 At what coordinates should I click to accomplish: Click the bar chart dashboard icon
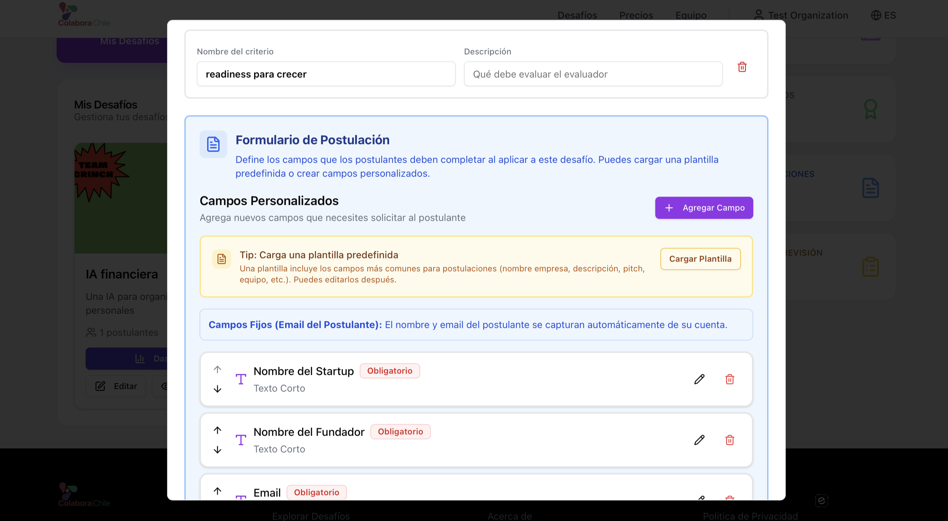(x=140, y=358)
